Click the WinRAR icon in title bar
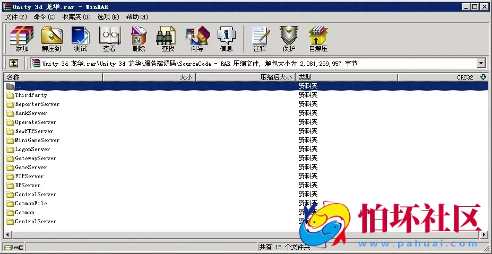The image size is (492, 254). (x=7, y=6)
